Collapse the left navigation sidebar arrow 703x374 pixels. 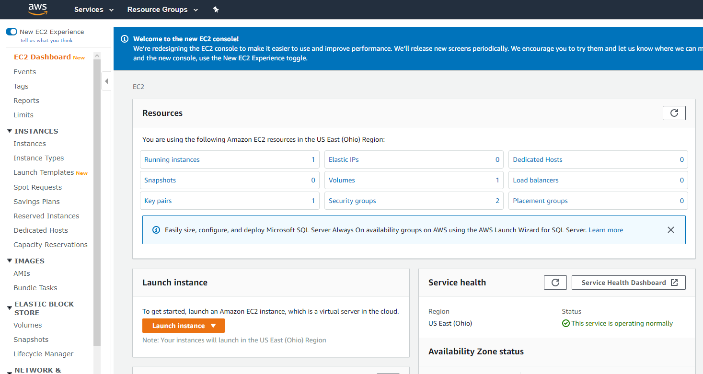(106, 81)
